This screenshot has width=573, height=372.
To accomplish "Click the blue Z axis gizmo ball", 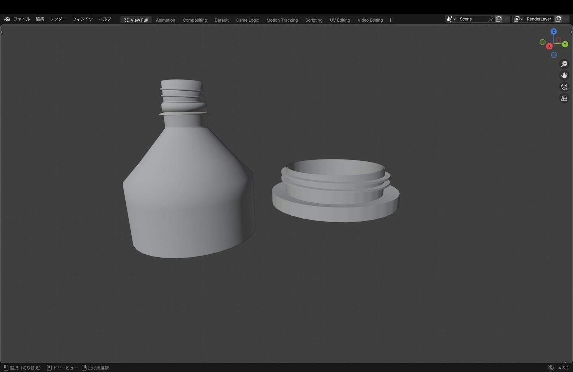I will [554, 32].
